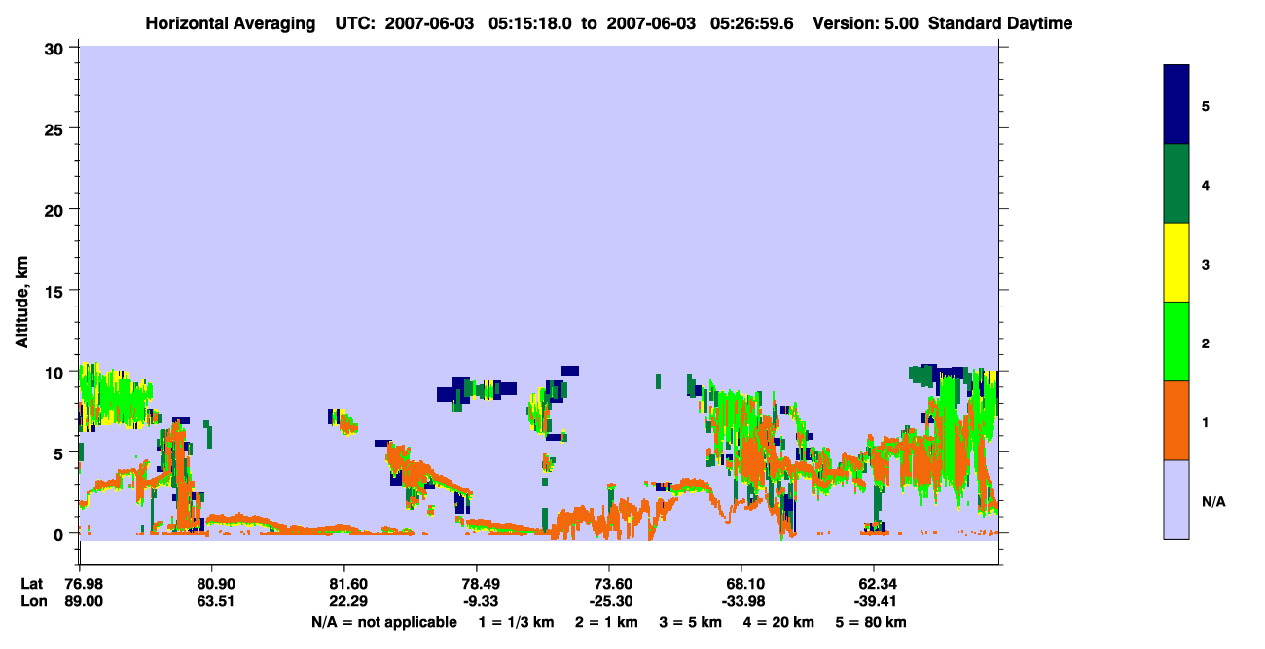
Task: Click the yellow color bar segment 3
Action: (x=1176, y=263)
